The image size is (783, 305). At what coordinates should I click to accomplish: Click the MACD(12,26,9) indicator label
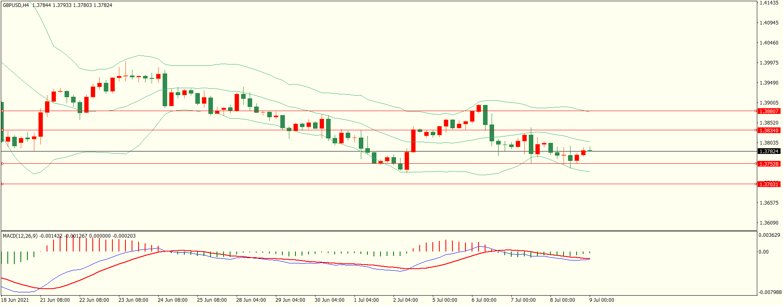coord(20,236)
